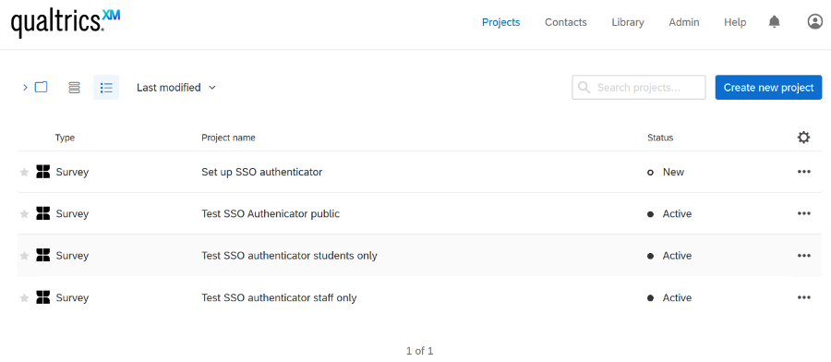Open the Help menu

pos(735,22)
